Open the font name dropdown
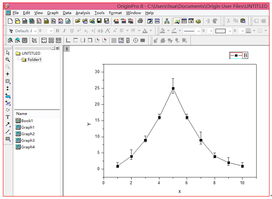 point(35,31)
